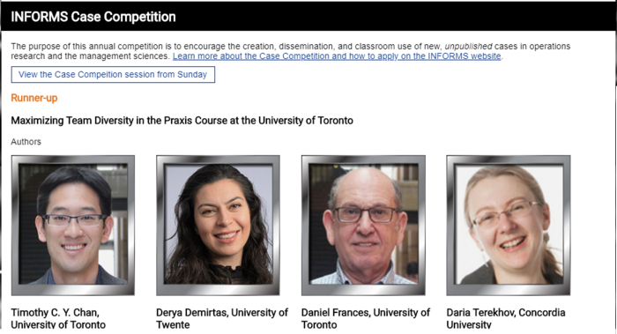The image size is (617, 334).
Task: Select the Daniel Frances, University of Toronto caption
Action: [366, 319]
